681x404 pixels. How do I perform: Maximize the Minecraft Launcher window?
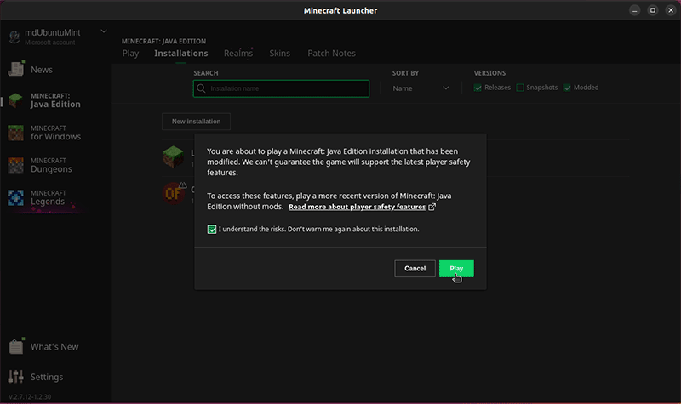(x=652, y=10)
